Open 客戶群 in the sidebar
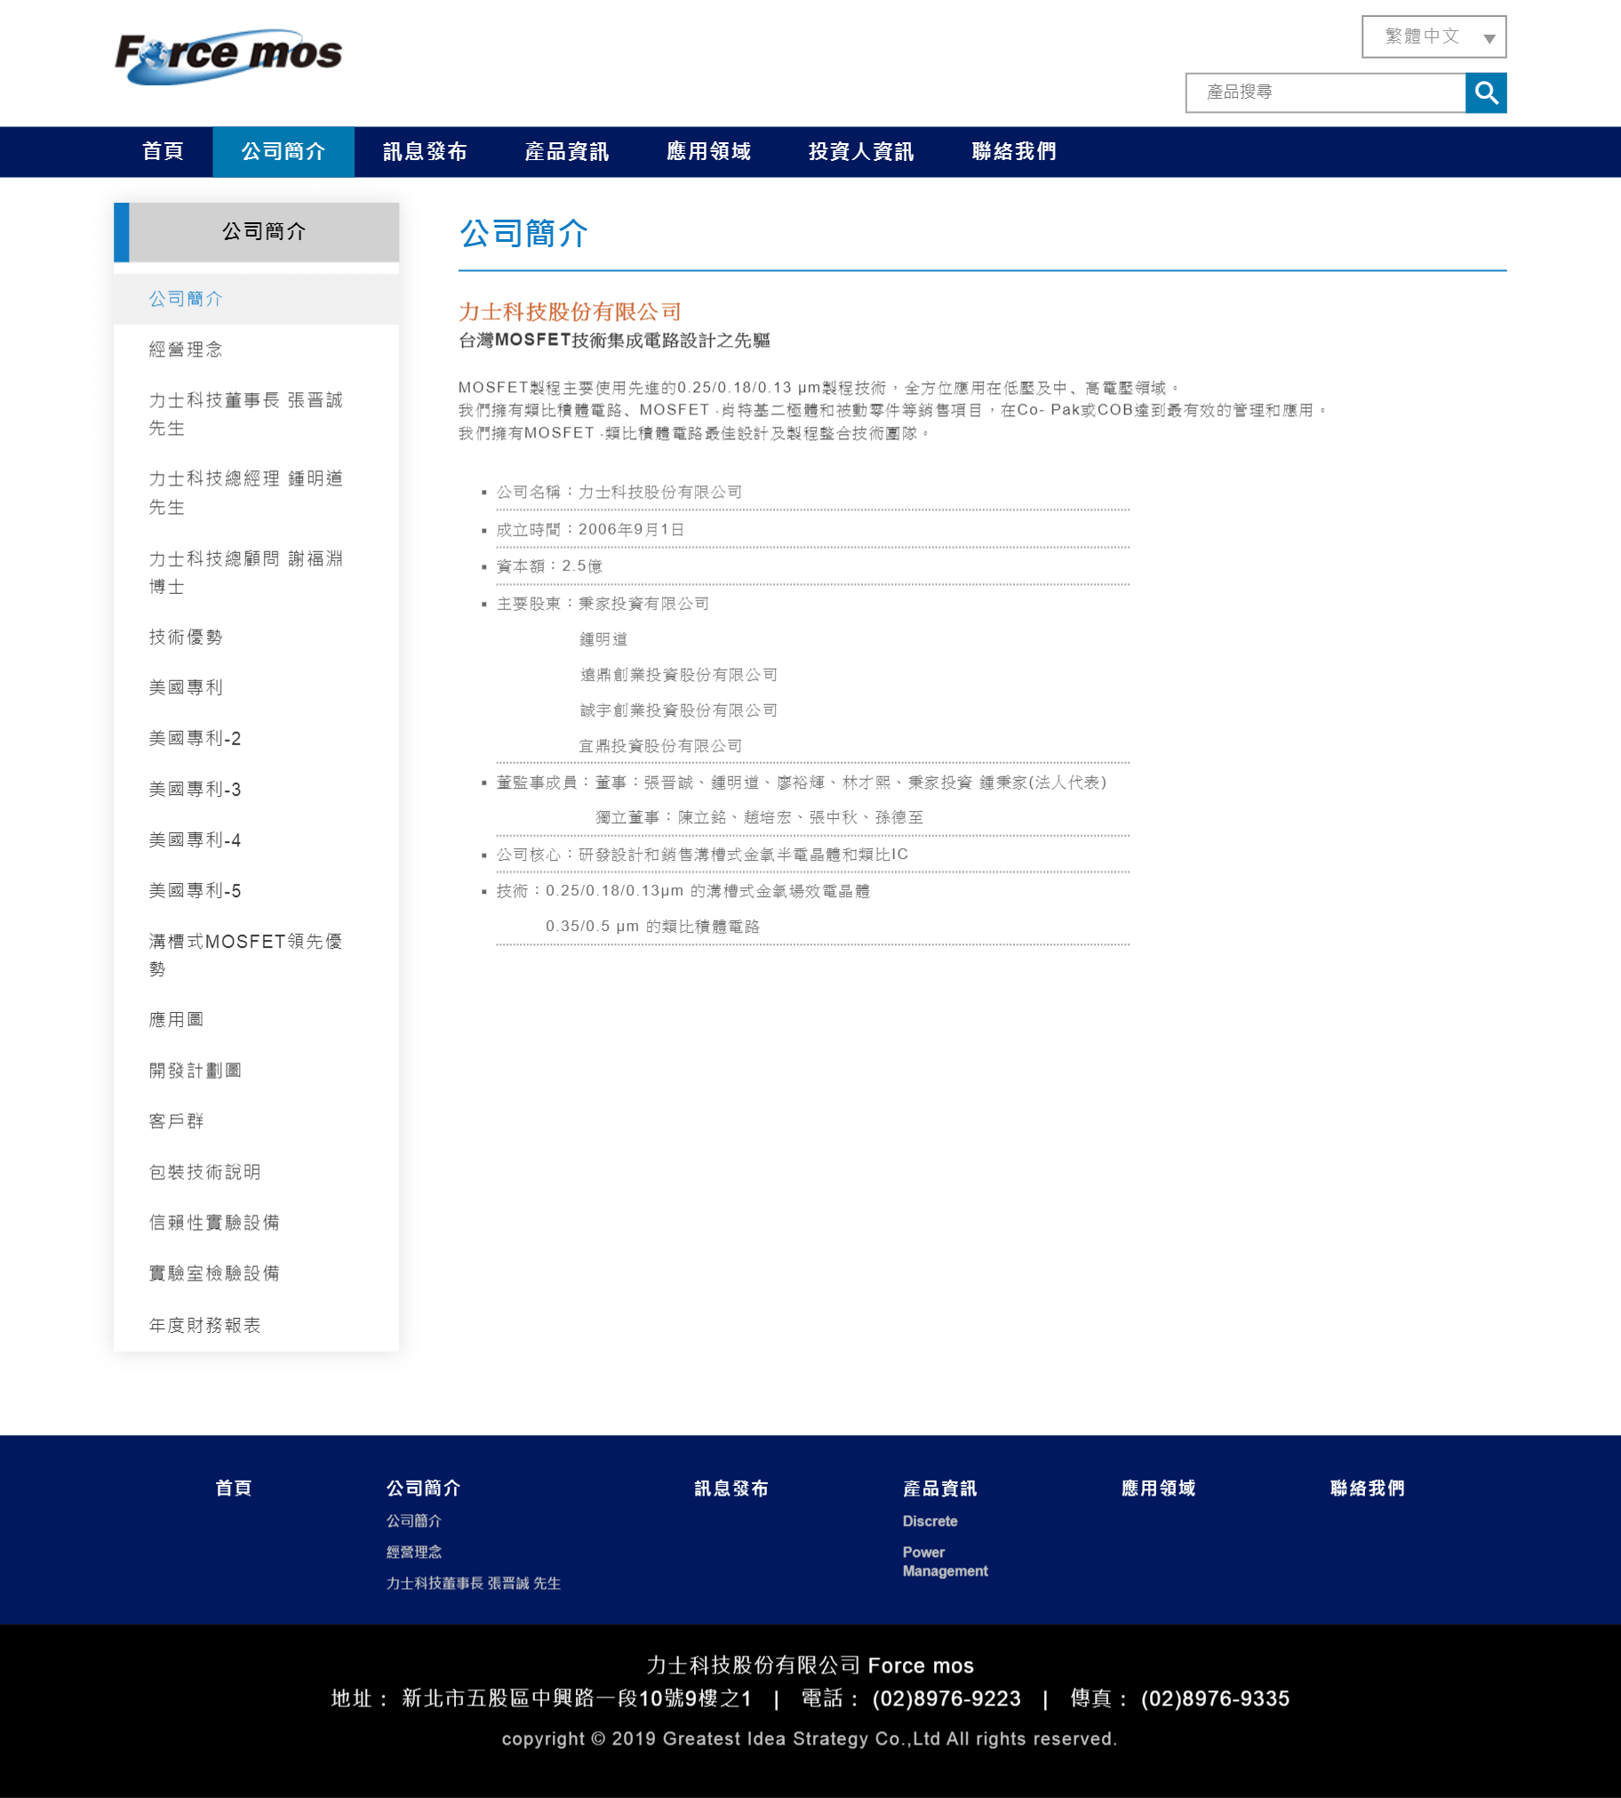Screen dimensions: 1621x1798 pos(257,1120)
